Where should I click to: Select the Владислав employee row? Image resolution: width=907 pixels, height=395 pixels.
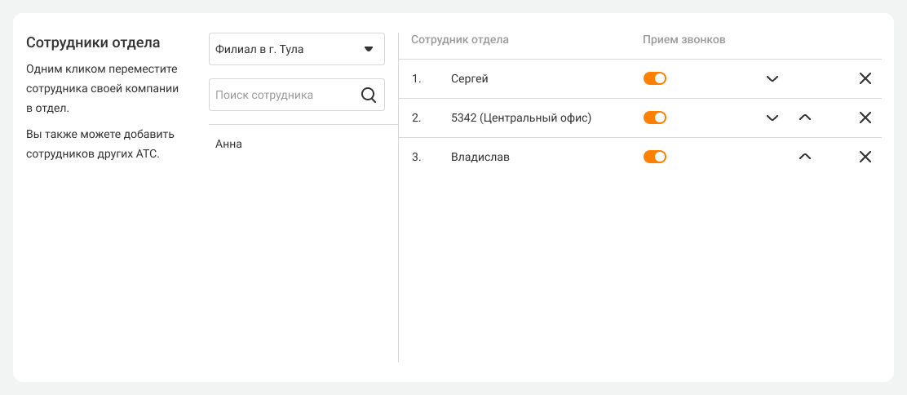[x=480, y=158]
